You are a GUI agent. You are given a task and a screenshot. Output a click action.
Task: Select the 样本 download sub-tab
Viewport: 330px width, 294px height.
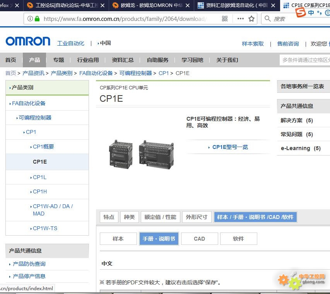(118, 239)
